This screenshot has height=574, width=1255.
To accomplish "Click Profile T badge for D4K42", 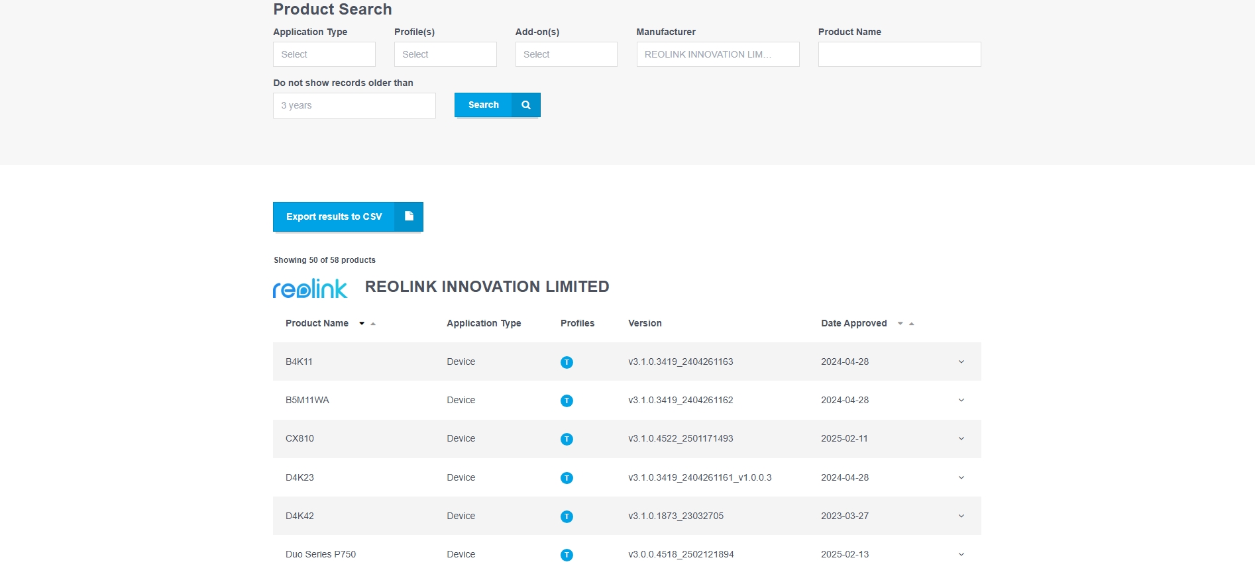I will (567, 516).
